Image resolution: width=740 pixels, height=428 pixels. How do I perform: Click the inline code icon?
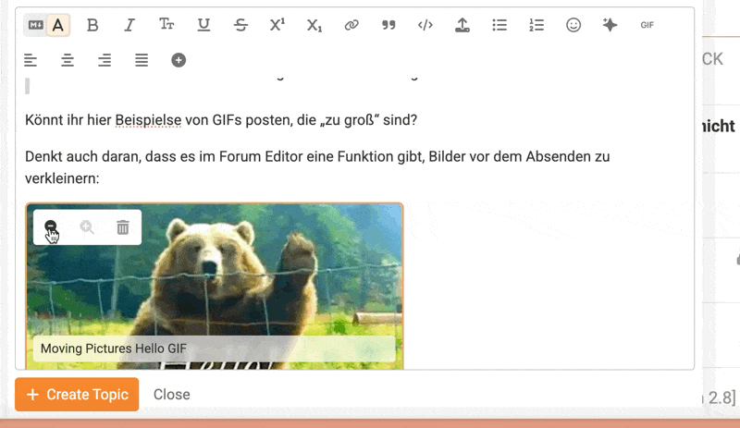click(425, 26)
